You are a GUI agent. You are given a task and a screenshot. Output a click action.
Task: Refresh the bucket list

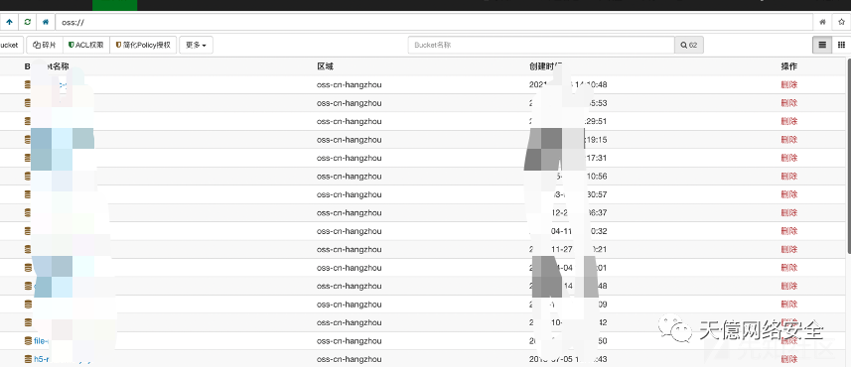click(27, 22)
